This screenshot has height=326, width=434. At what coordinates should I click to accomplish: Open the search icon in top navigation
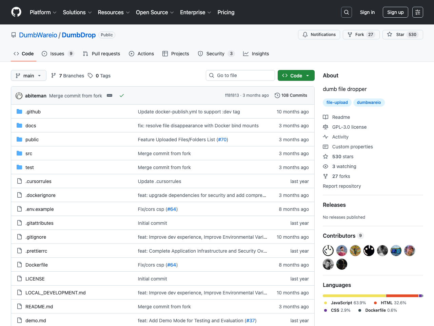pyautogui.click(x=346, y=12)
